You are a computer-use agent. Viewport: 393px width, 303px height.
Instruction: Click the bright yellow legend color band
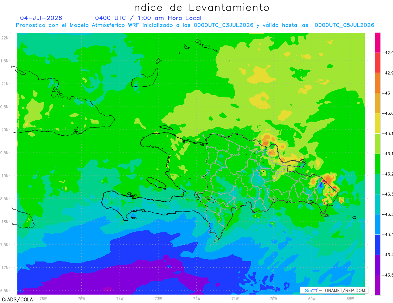[378, 123]
